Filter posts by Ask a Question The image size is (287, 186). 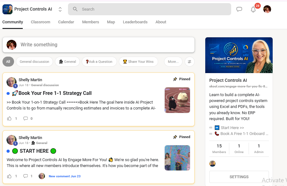99,62
